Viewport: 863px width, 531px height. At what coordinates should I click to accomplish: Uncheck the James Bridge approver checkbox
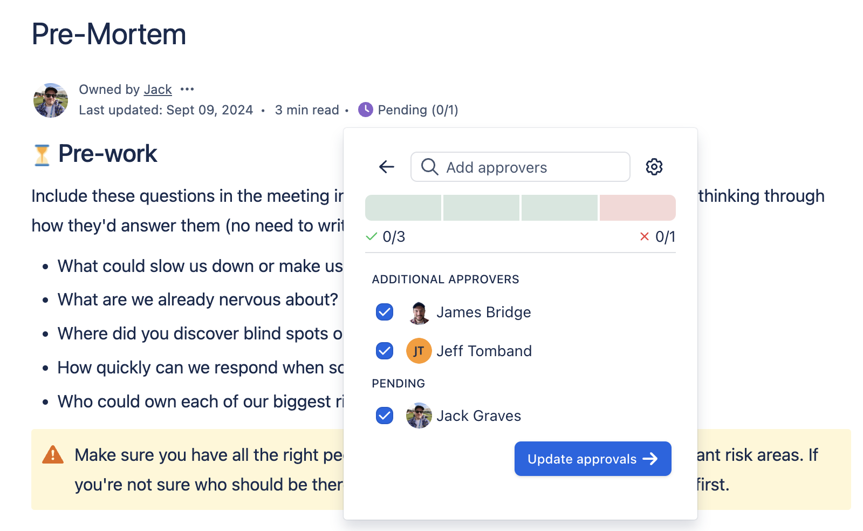385,312
